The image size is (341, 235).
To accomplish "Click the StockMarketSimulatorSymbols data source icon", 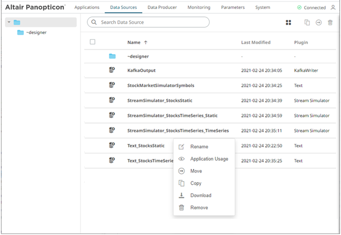I will [112, 85].
